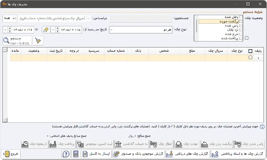
Task: Click Check cleared (پاس شدن چک) button
Action: click(249, 144)
